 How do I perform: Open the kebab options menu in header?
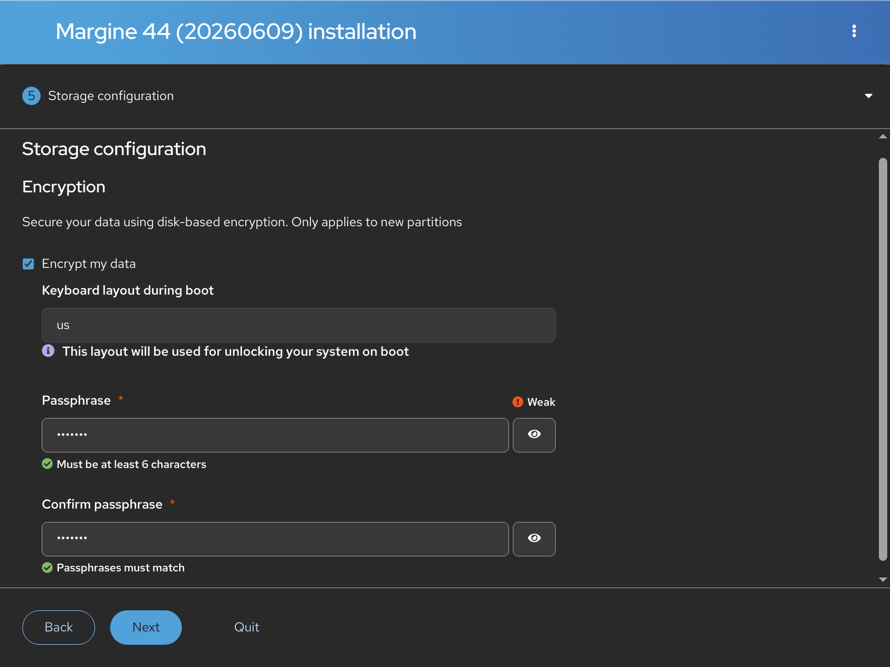[x=854, y=31]
